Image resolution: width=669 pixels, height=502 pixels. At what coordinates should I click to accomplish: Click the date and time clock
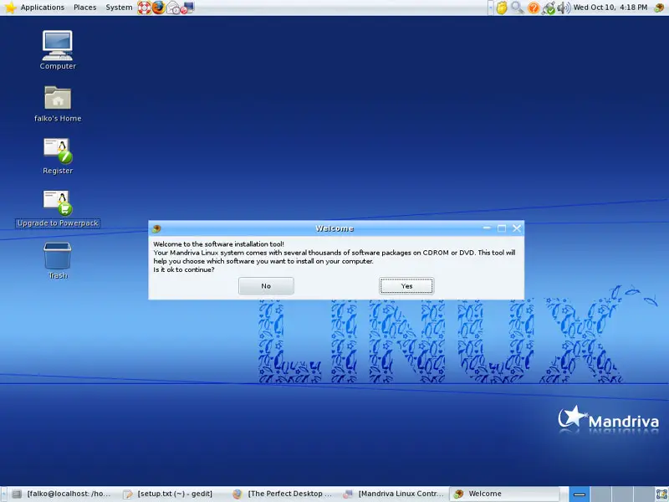[x=610, y=8]
